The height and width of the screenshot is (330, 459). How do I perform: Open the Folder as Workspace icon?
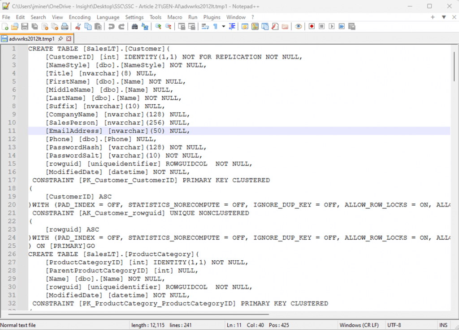coord(285,26)
